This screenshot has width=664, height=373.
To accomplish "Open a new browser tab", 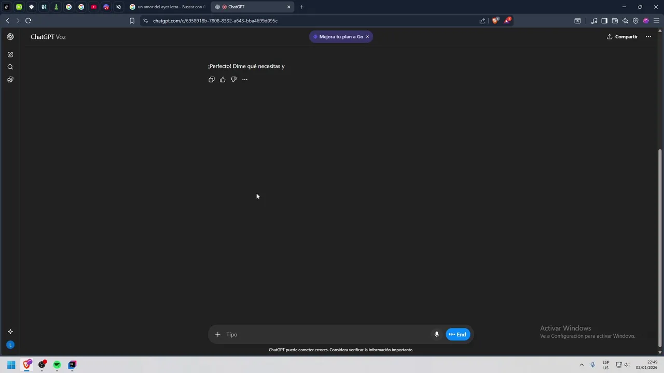I will pos(301,7).
